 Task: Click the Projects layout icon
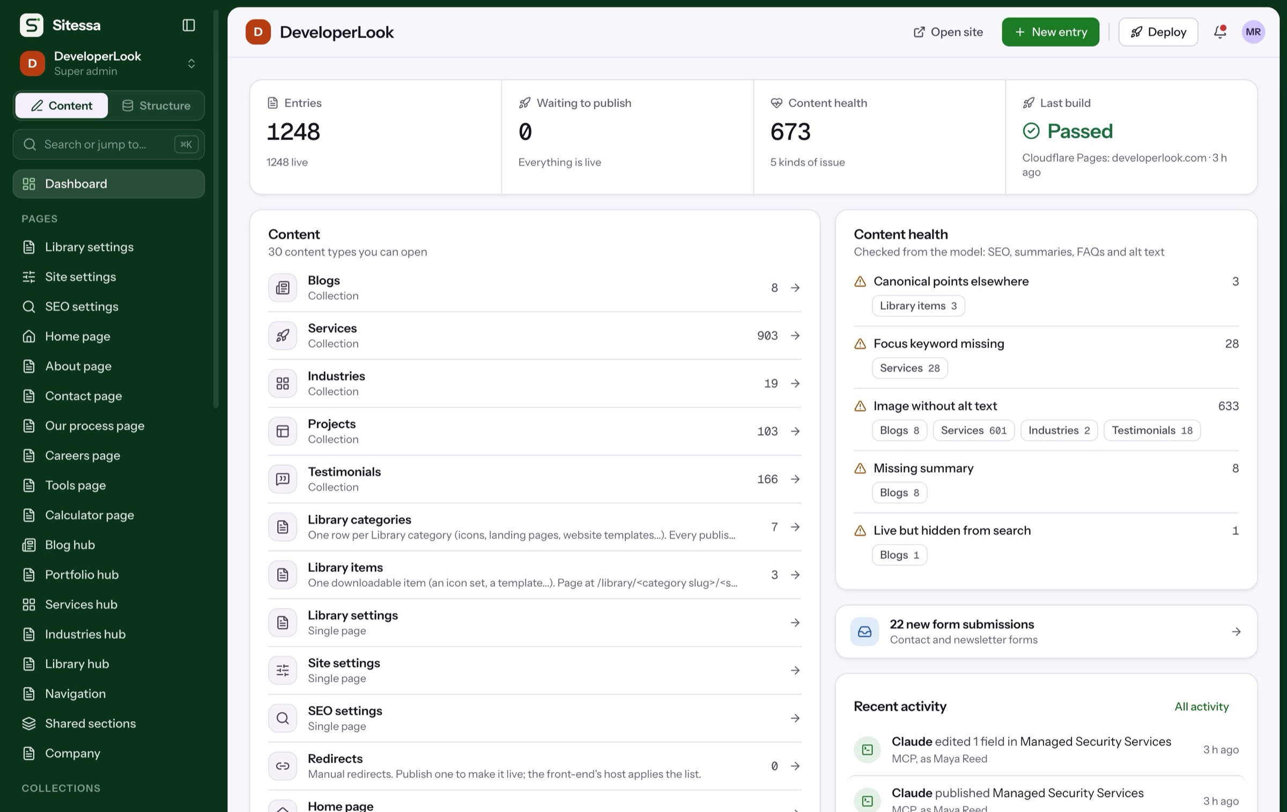pyautogui.click(x=283, y=431)
